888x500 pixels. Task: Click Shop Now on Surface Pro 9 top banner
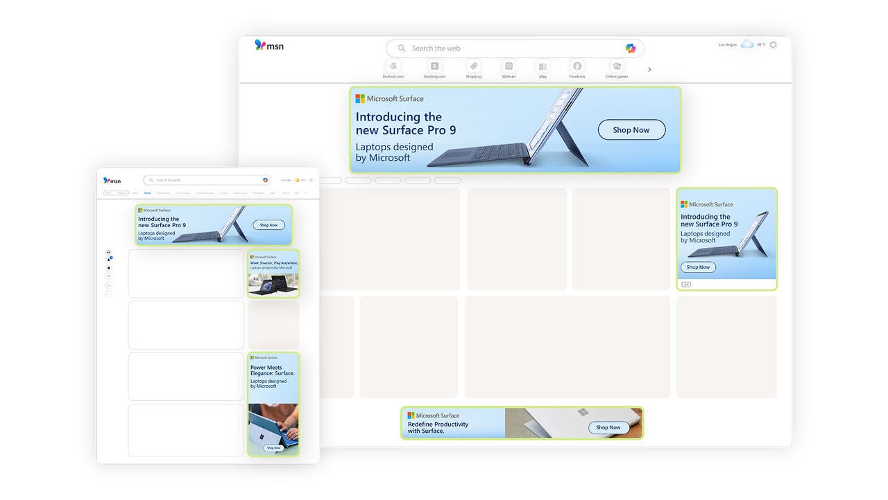click(x=631, y=130)
